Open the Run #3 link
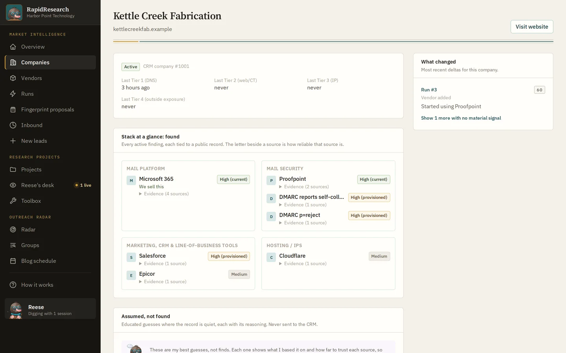566x353 pixels. tap(429, 90)
